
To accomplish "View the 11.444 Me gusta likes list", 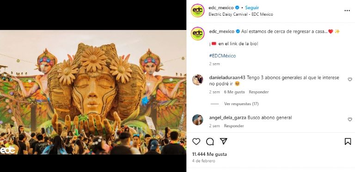I will click(x=209, y=154).
